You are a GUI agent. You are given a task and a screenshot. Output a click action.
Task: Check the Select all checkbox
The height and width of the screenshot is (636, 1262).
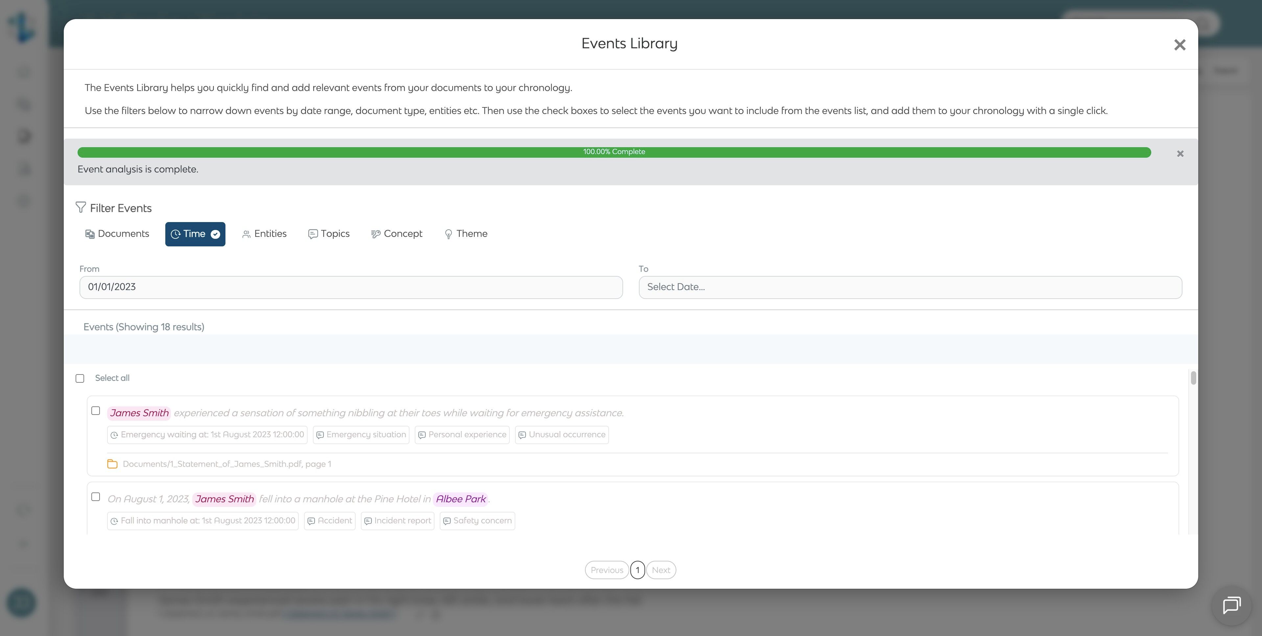click(x=80, y=378)
